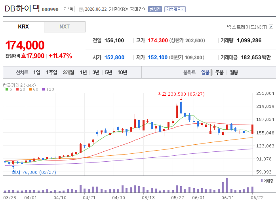Click the 고가 value 174,300
This screenshot has height=202, width=276.
click(x=158, y=41)
